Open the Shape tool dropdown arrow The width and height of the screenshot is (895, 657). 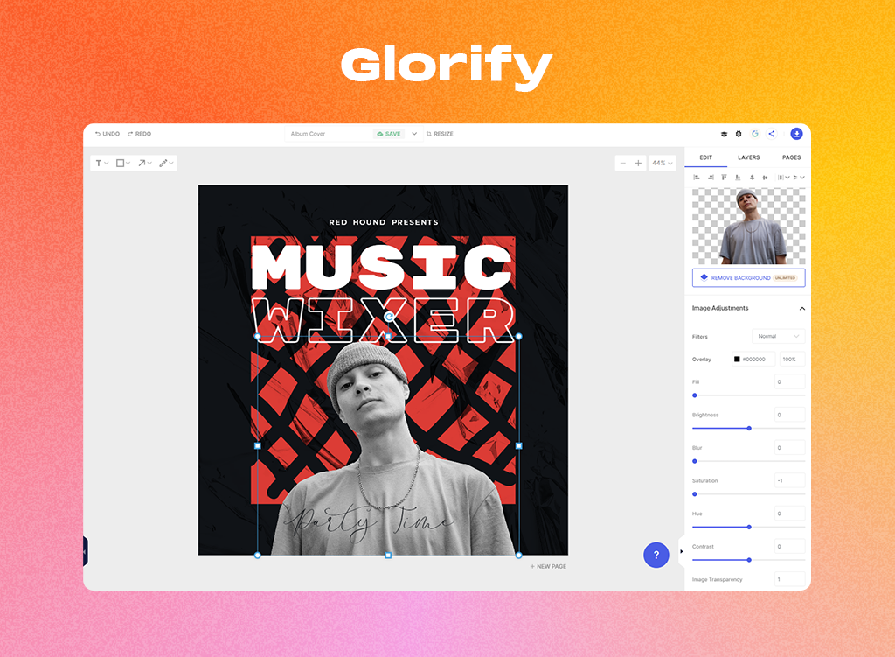coord(128,164)
